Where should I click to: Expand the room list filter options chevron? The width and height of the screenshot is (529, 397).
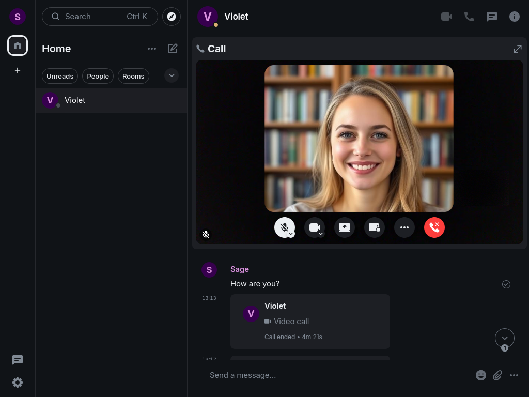tap(172, 75)
